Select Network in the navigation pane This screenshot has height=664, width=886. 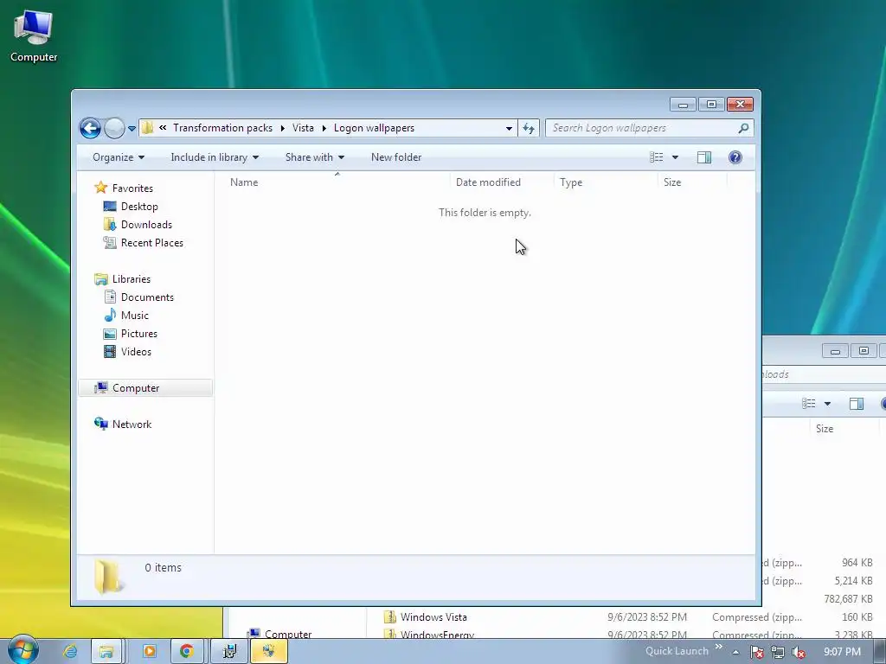[132, 424]
